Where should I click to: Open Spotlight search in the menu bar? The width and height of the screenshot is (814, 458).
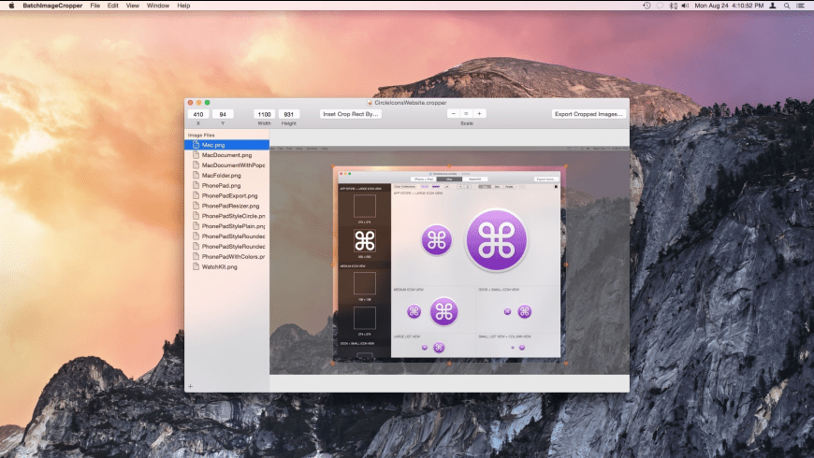click(x=787, y=6)
